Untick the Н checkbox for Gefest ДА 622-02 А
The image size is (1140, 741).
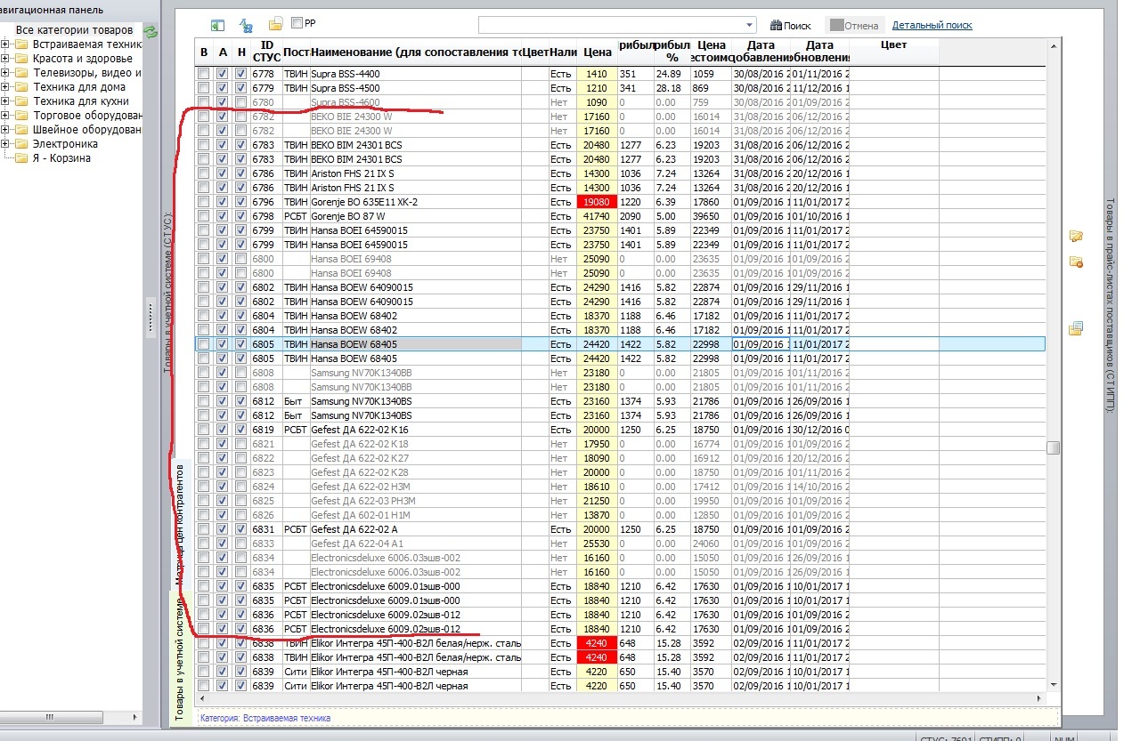(x=240, y=529)
